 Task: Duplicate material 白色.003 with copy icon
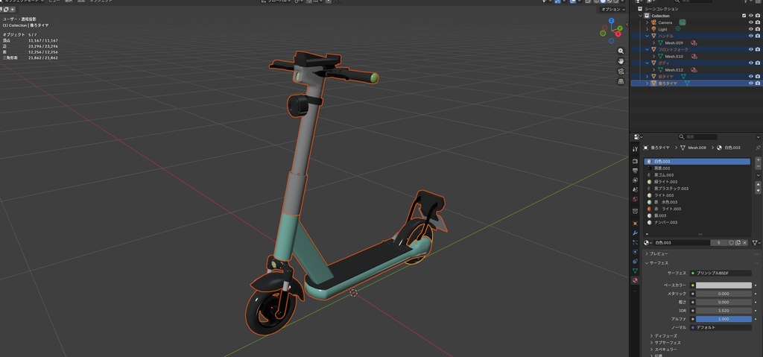click(738, 242)
